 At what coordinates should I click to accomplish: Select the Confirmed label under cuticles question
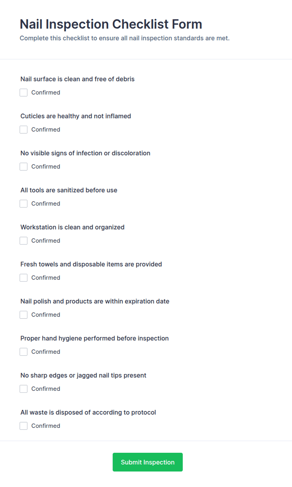click(46, 130)
